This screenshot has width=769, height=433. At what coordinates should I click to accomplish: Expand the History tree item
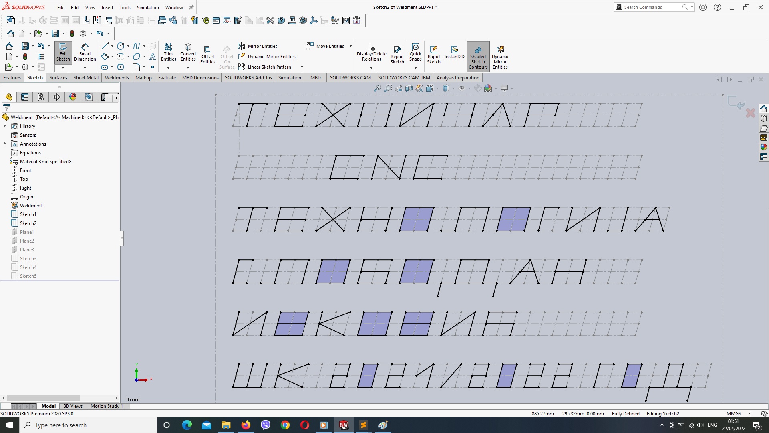coord(4,126)
